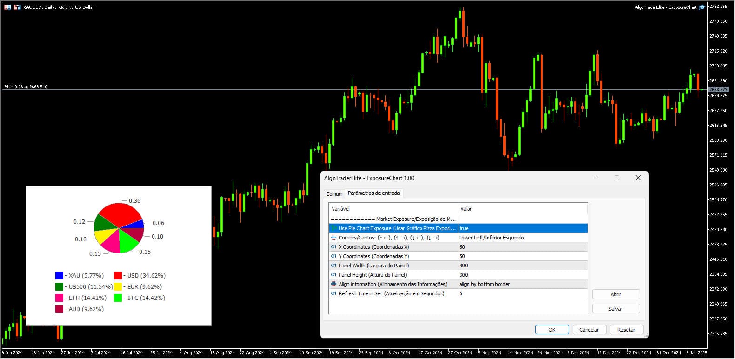Edit the Y Coordinates value 50
The height and width of the screenshot is (359, 735).
pos(523,256)
